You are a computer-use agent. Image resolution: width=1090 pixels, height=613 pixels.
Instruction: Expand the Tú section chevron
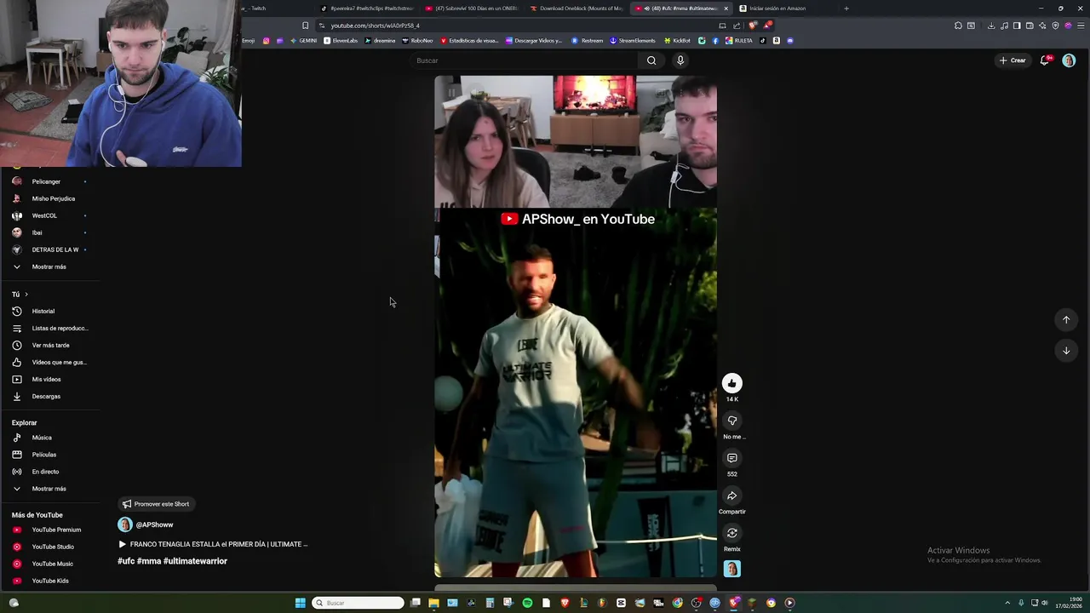click(26, 294)
